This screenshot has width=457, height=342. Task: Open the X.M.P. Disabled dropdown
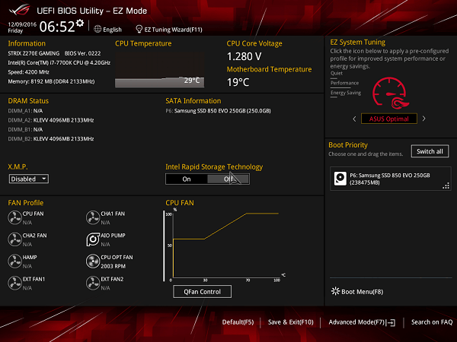[29, 179]
